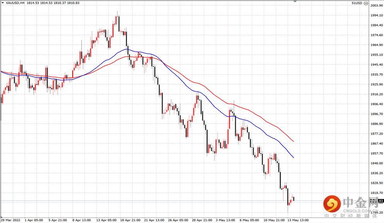Click the 21 Apr 13:00 time axis label
Viewport: 384px width, 223px height.
pos(154,220)
